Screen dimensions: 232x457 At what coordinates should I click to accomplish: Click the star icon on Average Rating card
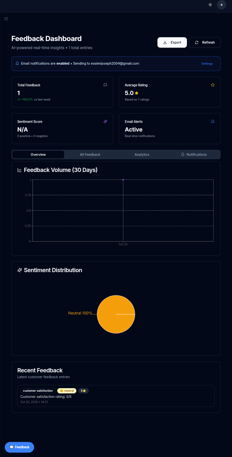click(213, 85)
